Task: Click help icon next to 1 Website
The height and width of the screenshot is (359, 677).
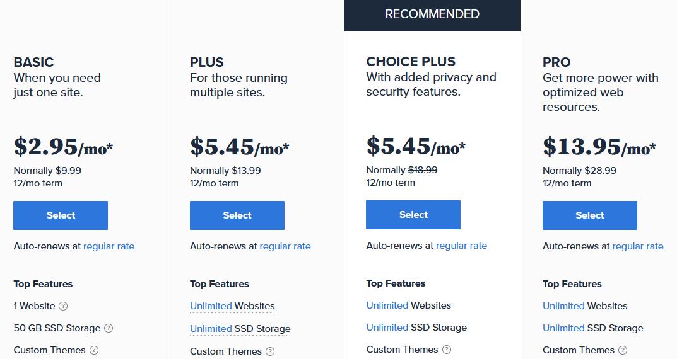Action: click(x=63, y=306)
